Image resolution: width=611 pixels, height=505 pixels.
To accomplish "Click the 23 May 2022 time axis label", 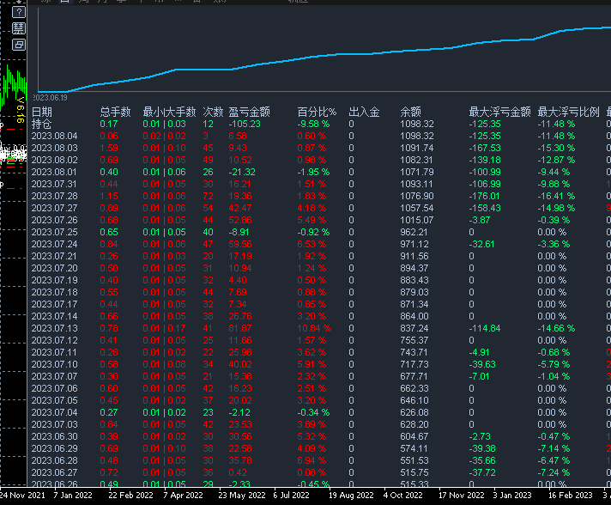I will pos(242,496).
